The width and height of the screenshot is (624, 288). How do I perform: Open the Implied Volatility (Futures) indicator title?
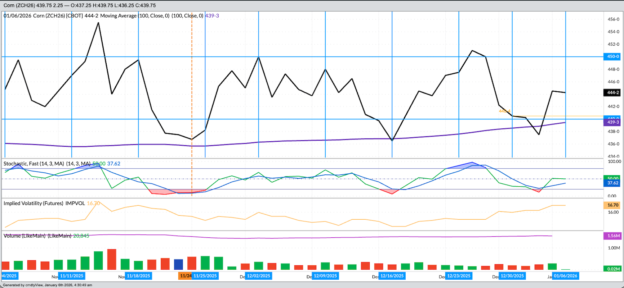pyautogui.click(x=44, y=203)
